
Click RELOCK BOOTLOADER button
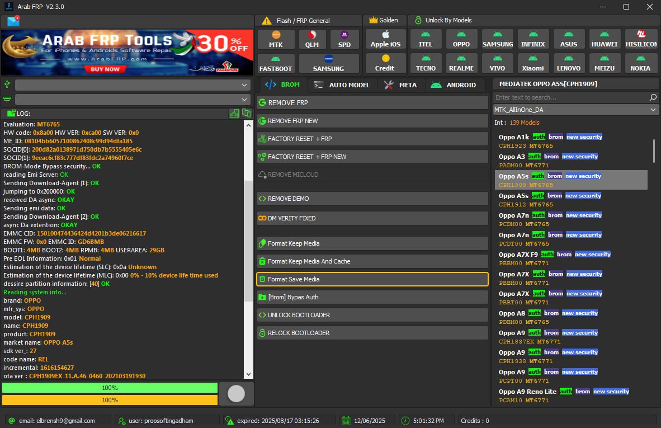pyautogui.click(x=372, y=333)
